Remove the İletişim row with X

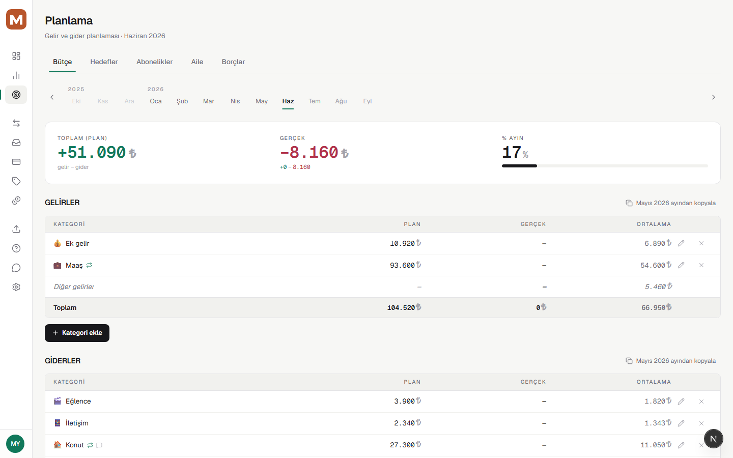click(x=701, y=423)
